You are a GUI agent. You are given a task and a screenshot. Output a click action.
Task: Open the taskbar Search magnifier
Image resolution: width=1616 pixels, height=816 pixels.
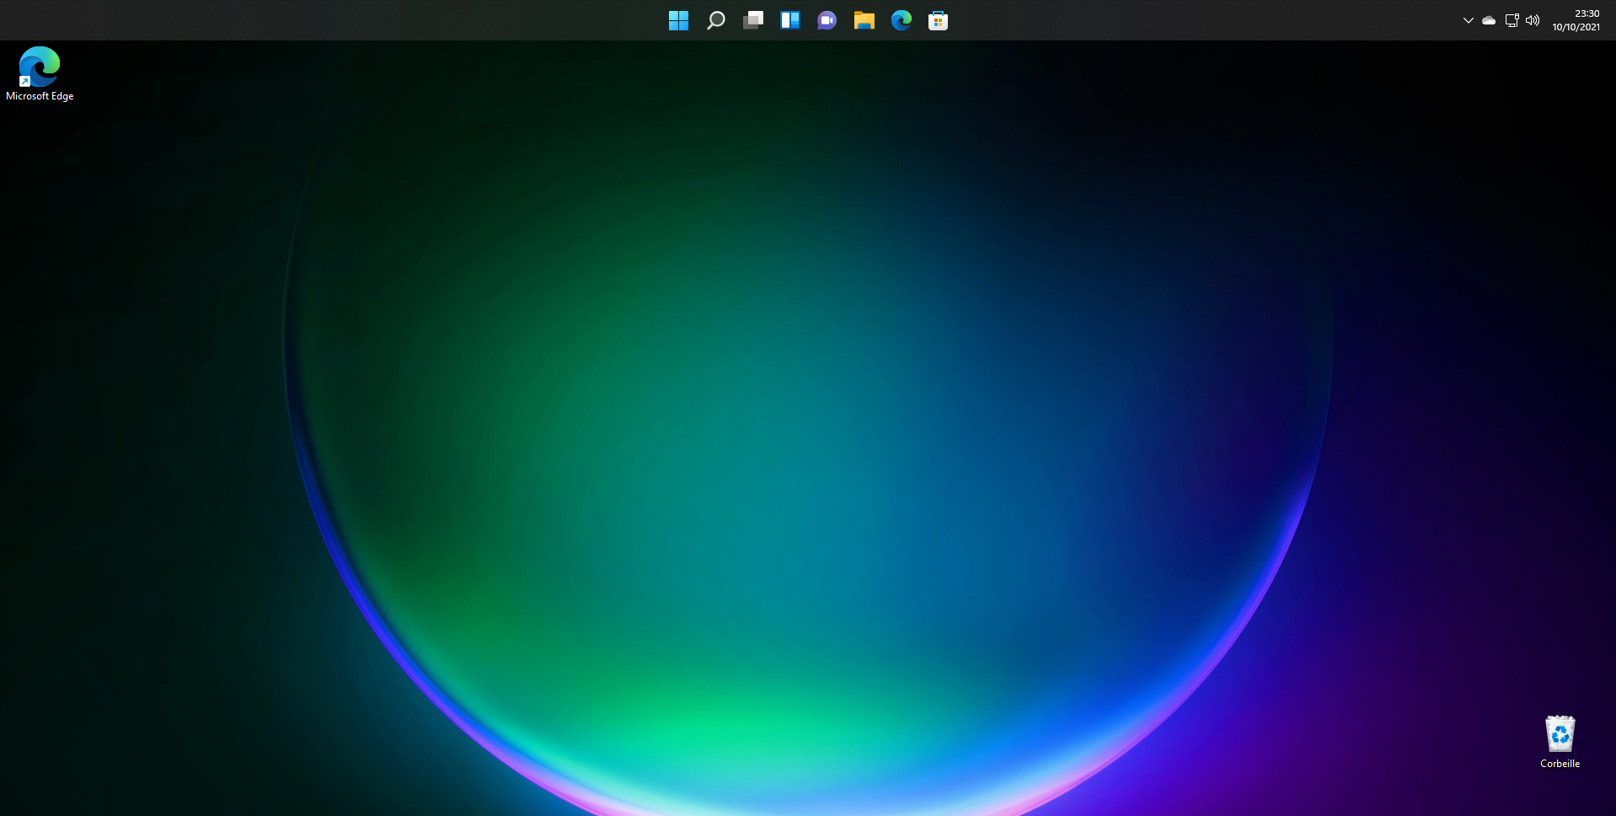coord(715,20)
